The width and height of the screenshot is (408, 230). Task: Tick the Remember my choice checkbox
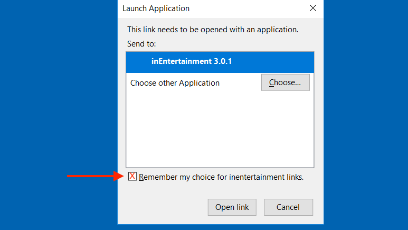point(132,176)
